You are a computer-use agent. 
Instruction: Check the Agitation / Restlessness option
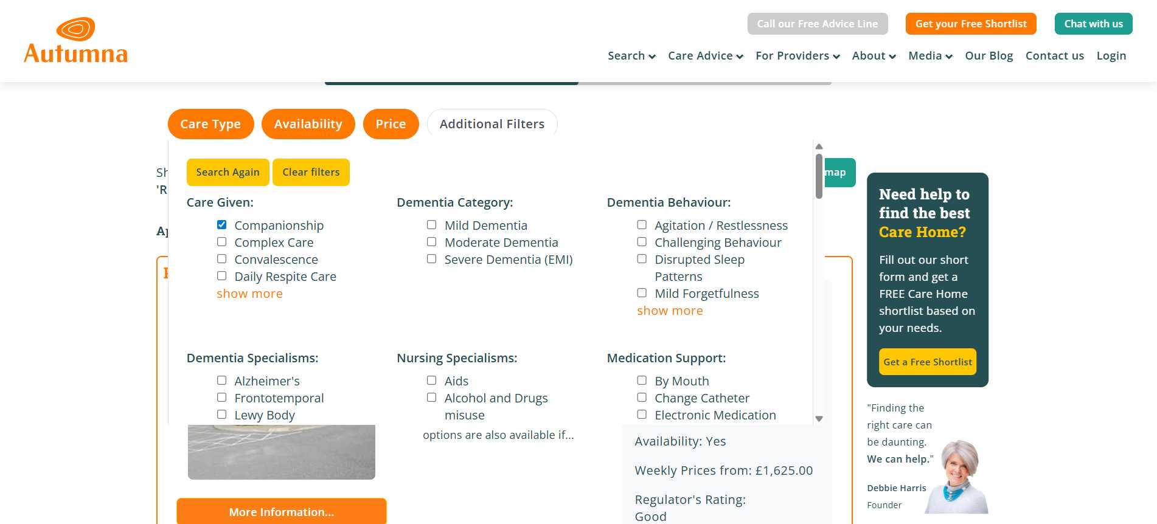(x=642, y=225)
